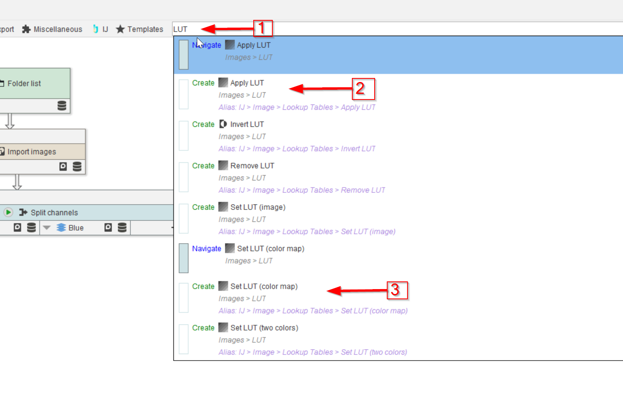The width and height of the screenshot is (623, 402).
Task: Select Navigate Set LUT (color map) result
Action: point(270,249)
